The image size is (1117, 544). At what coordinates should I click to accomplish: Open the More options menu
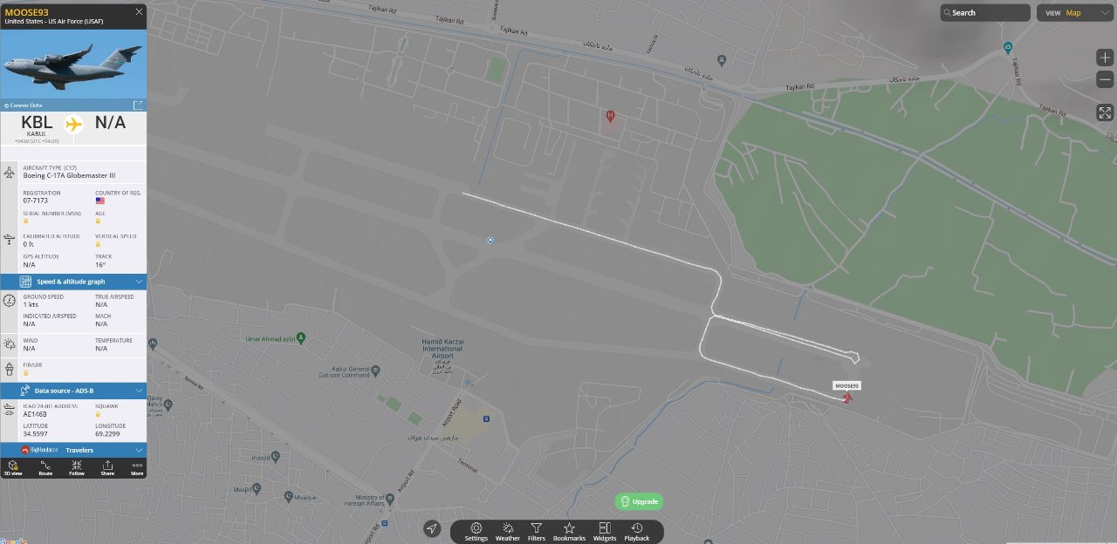(x=137, y=467)
